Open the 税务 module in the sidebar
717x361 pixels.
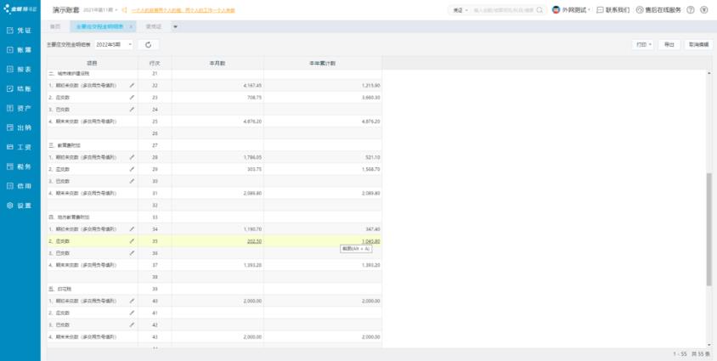(20, 166)
